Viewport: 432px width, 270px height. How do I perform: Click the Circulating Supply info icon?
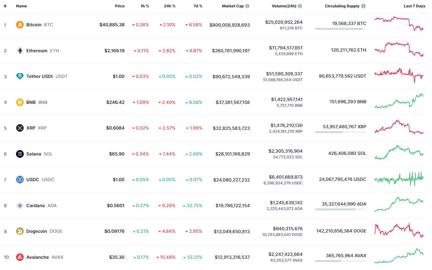(x=363, y=6)
